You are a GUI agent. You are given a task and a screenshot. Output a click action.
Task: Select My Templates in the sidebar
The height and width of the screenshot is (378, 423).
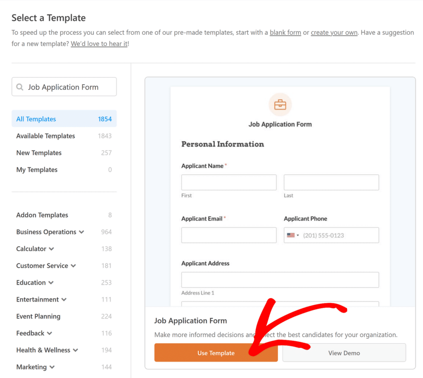[37, 170]
